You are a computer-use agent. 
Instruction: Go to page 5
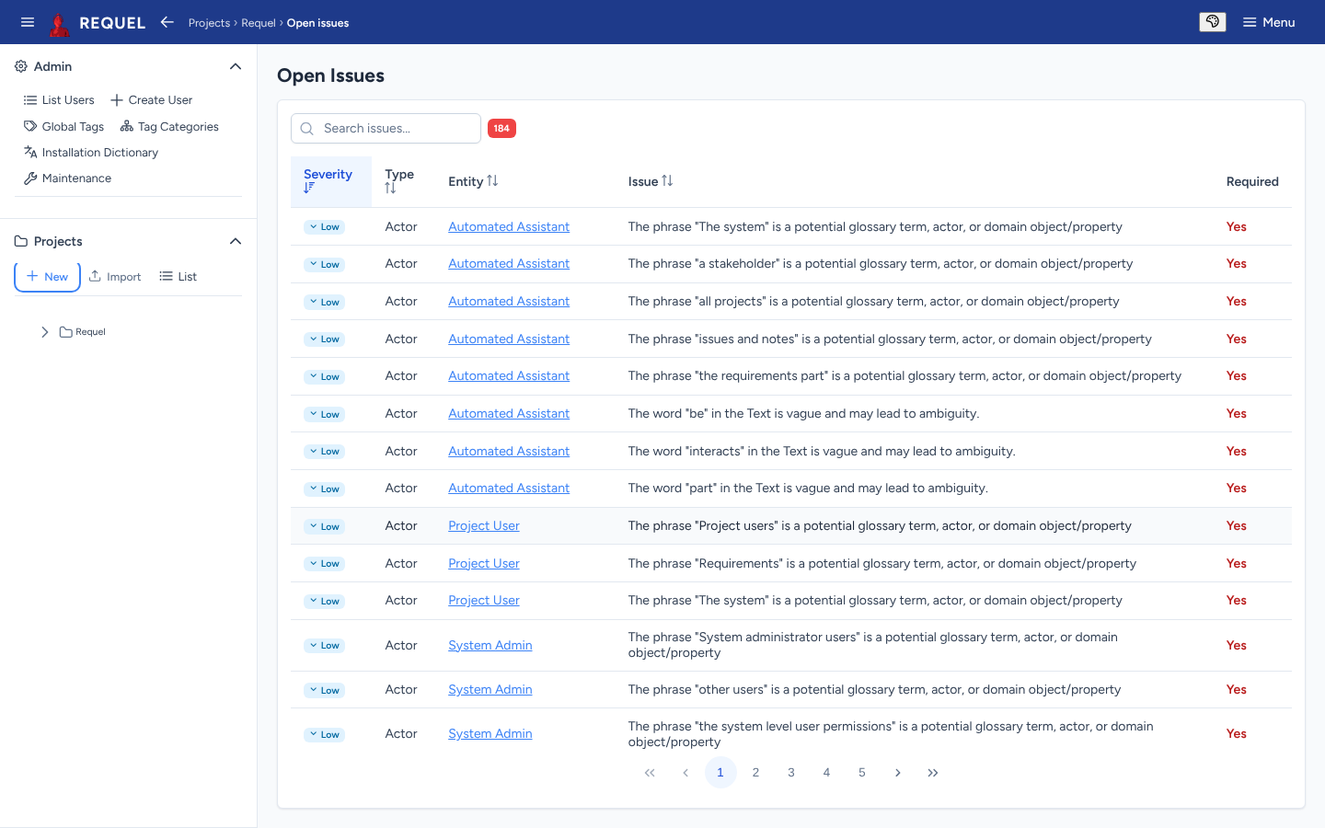[x=862, y=773]
